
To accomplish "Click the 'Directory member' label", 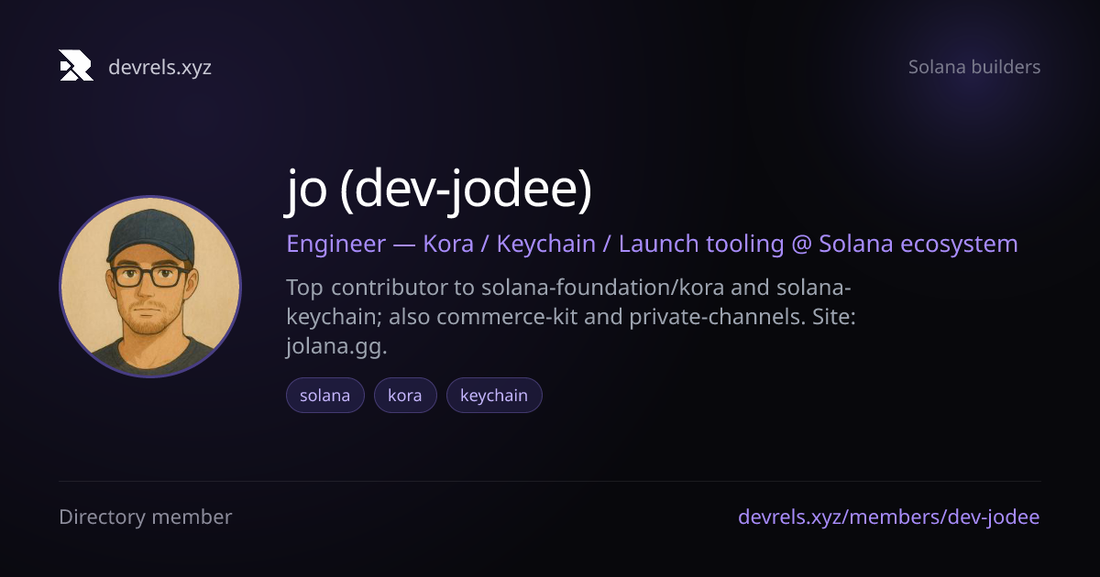I will pyautogui.click(x=146, y=517).
